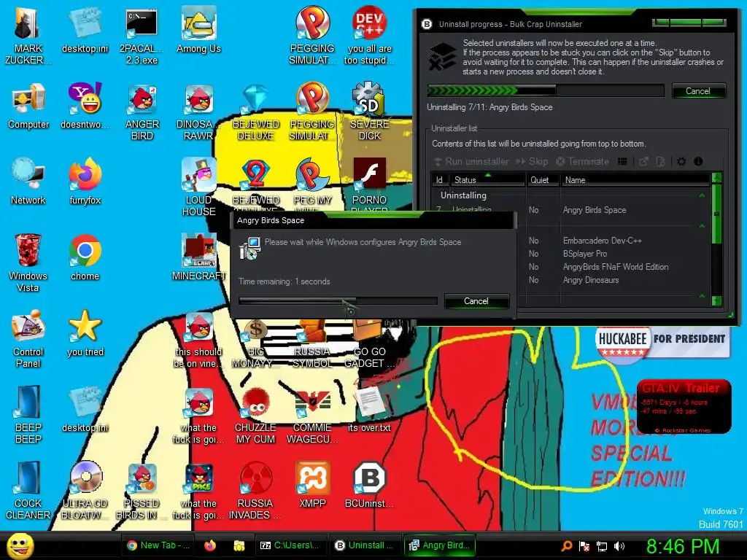Click the 8:46 PM taskbar clock

pyautogui.click(x=683, y=546)
